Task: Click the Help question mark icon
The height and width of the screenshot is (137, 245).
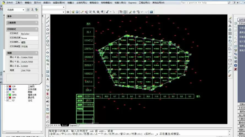Action: tap(151, 12)
